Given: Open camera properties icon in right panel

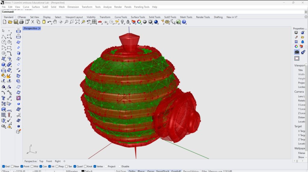Looking at the screenshot, I should (x=297, y=52).
